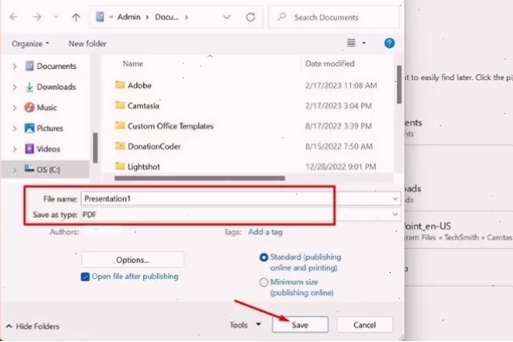Select Videos in navigation pane
Screen dimensions: 513x342
click(x=42, y=149)
